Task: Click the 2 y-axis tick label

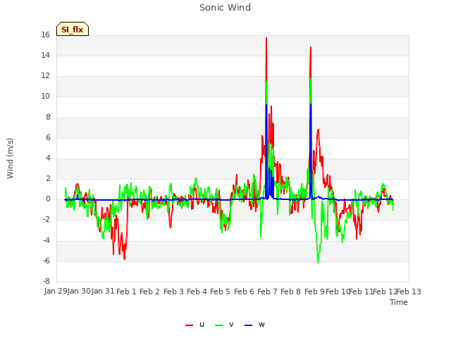Action: tap(48, 178)
